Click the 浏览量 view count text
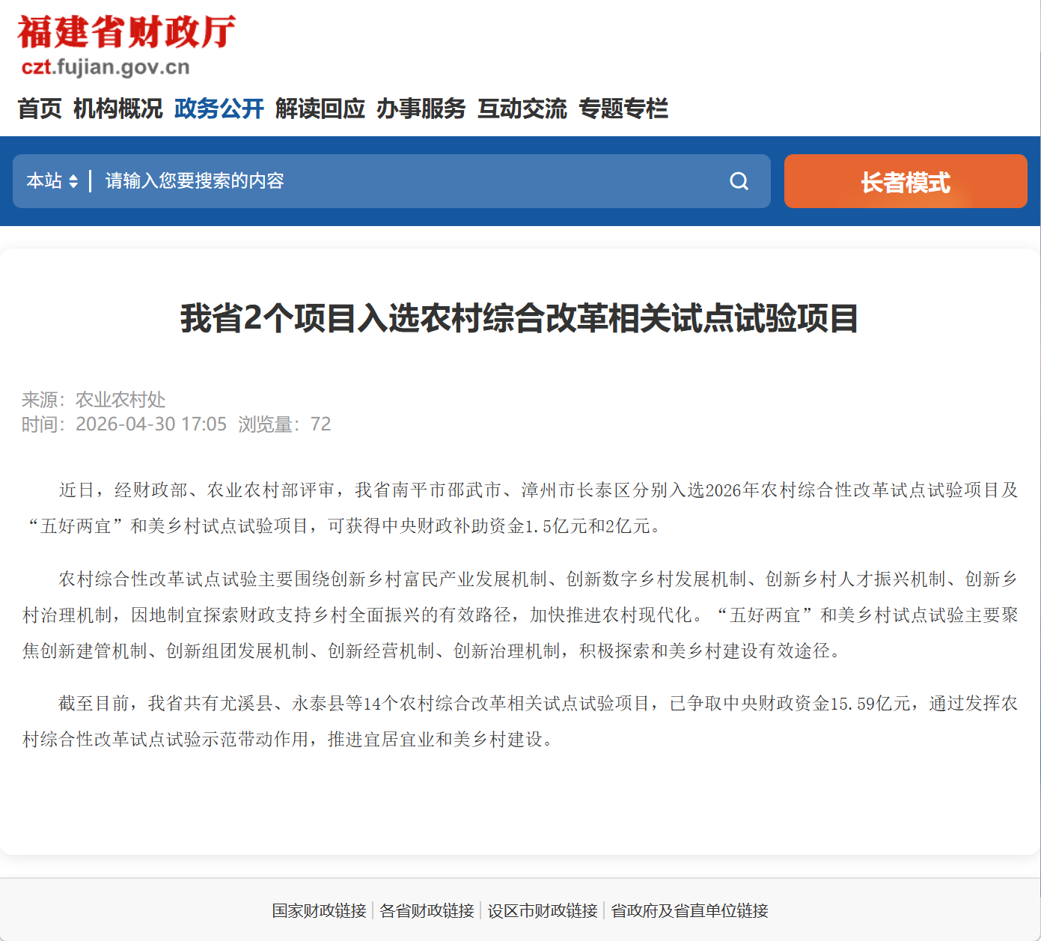This screenshot has height=941, width=1041. (x=284, y=424)
